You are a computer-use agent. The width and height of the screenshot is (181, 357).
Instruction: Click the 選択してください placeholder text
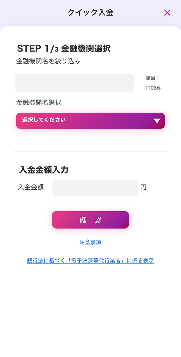pos(44,120)
